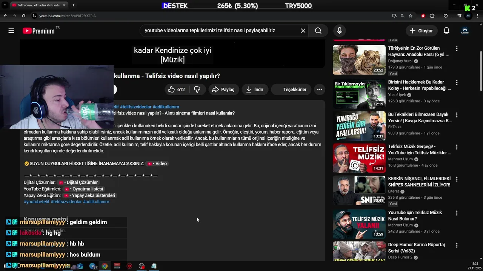Click the #youtubetelif hashtag

pyautogui.click(x=36, y=202)
